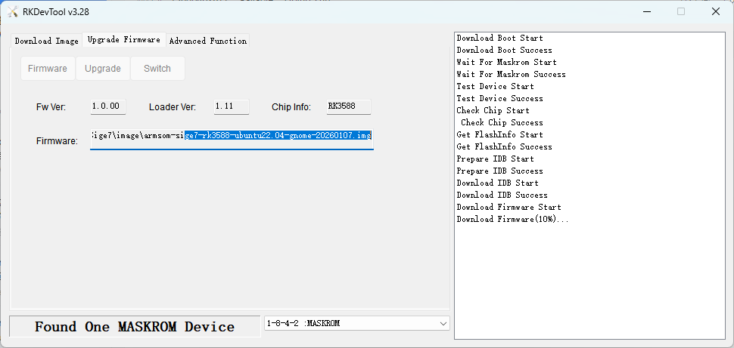This screenshot has height=348, width=734.
Task: Switch to the Download Image tab
Action: click(46, 41)
